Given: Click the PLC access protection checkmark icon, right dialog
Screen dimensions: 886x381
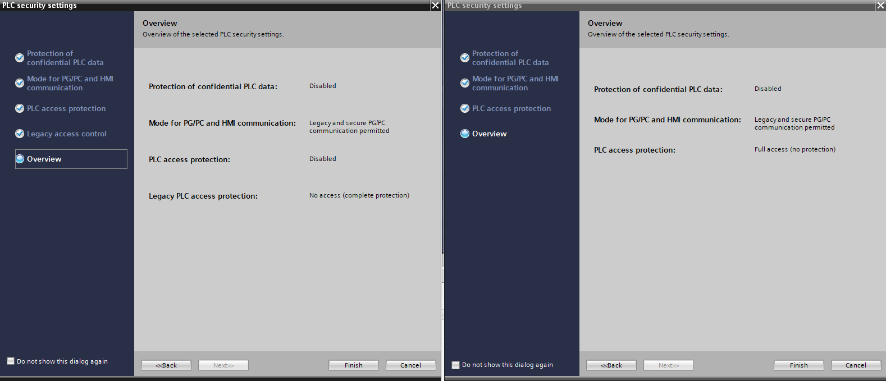Looking at the screenshot, I should [465, 108].
